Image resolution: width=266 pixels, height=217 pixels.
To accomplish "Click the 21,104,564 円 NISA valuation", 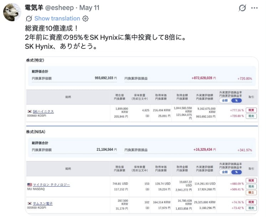I will coord(106,149).
